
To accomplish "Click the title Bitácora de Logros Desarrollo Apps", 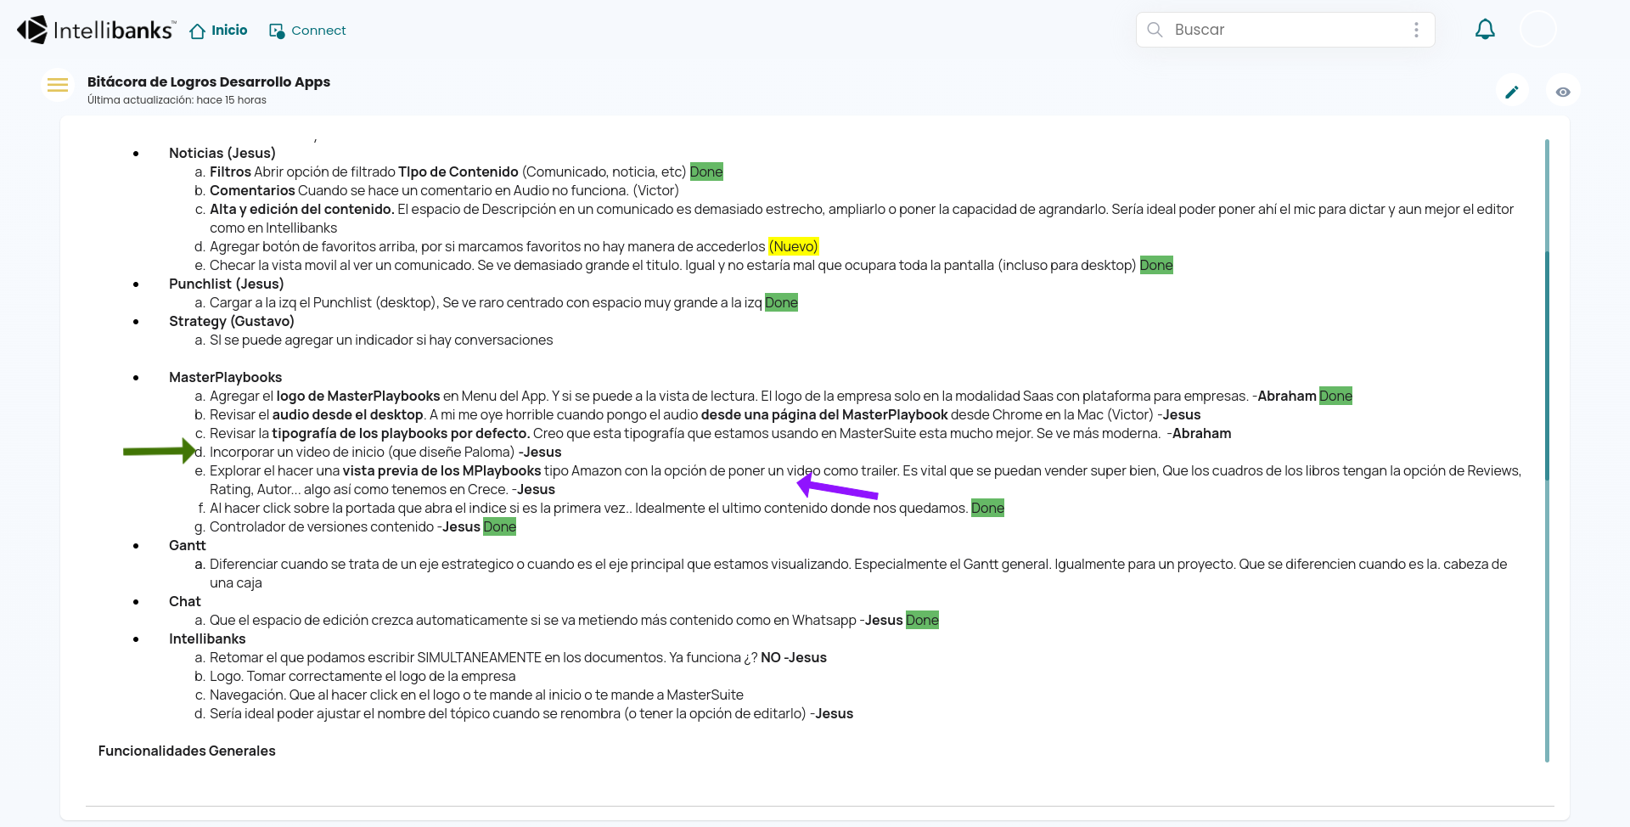I will (209, 82).
